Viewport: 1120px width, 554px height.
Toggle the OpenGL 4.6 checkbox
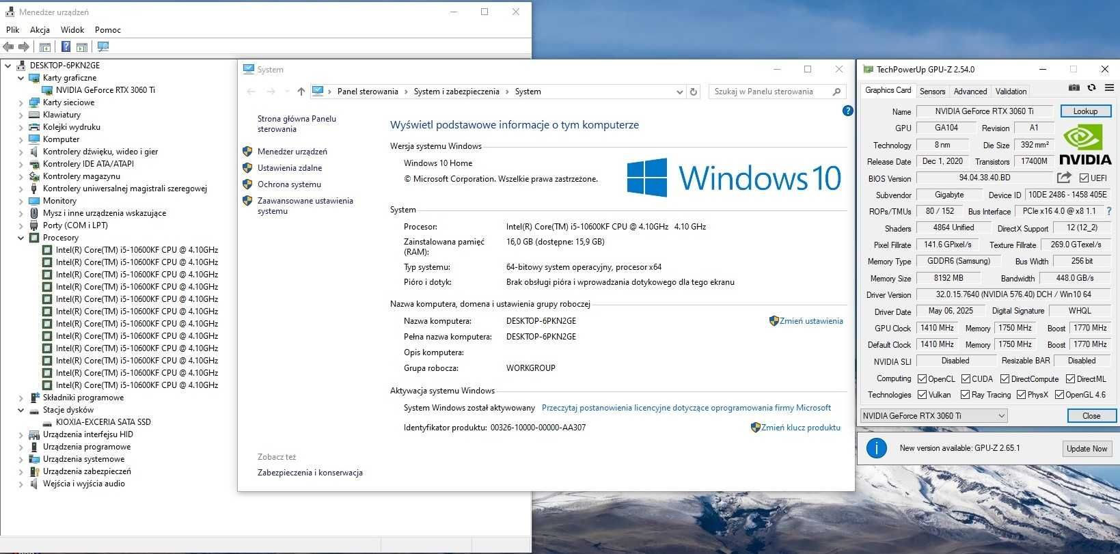[1059, 395]
